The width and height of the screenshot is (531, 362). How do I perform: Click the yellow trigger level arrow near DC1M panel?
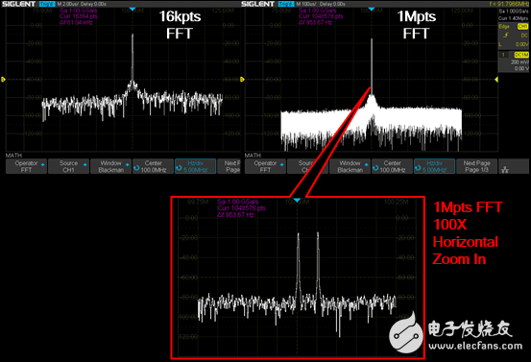(496, 80)
